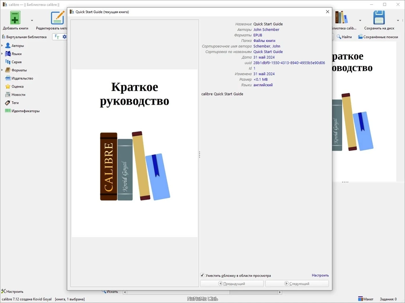Select the Authors person icon

8,46
